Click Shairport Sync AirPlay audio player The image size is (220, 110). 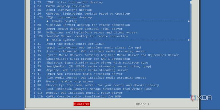click(x=110, y=63)
